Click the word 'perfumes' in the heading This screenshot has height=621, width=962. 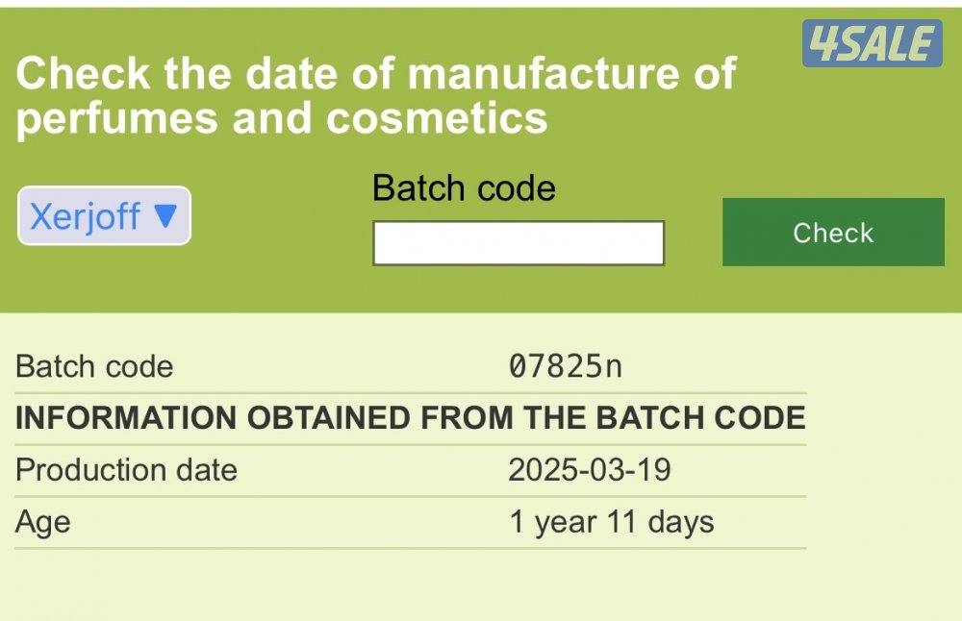[x=116, y=118]
